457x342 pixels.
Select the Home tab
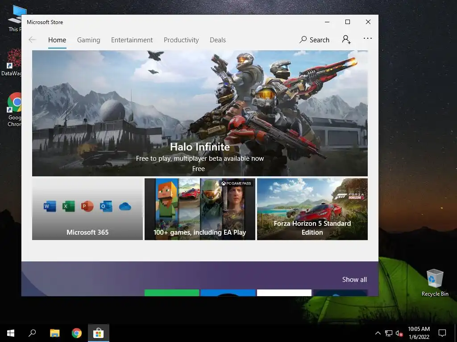pos(57,40)
